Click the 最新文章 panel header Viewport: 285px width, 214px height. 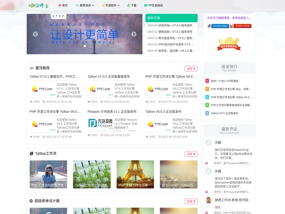(x=171, y=18)
